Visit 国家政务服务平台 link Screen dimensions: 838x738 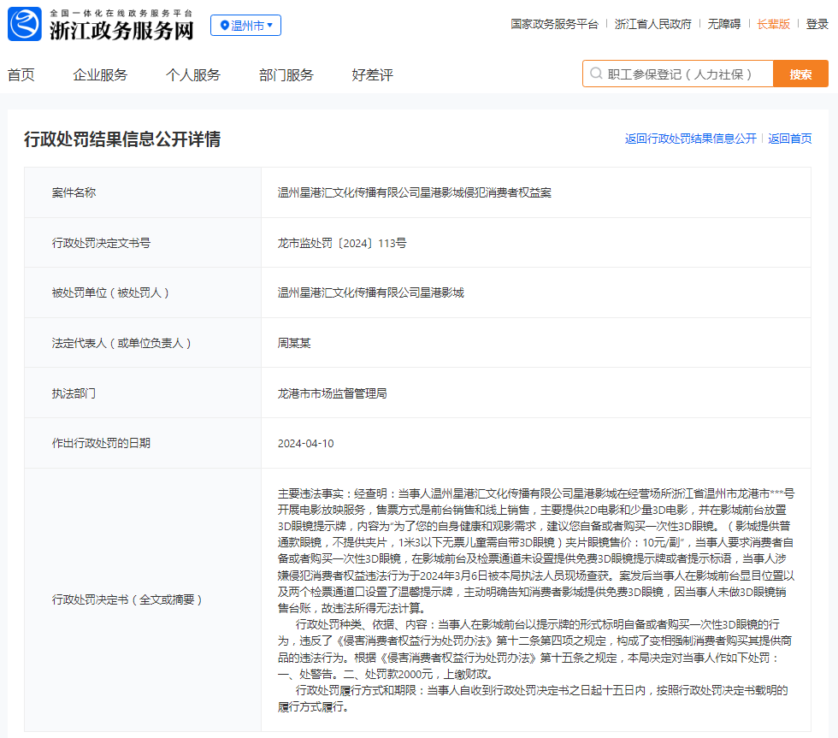pyautogui.click(x=554, y=24)
